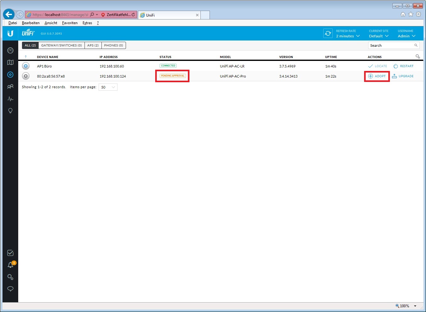Click the IP address 192.168.100.124
This screenshot has height=312, width=426.
pos(113,76)
